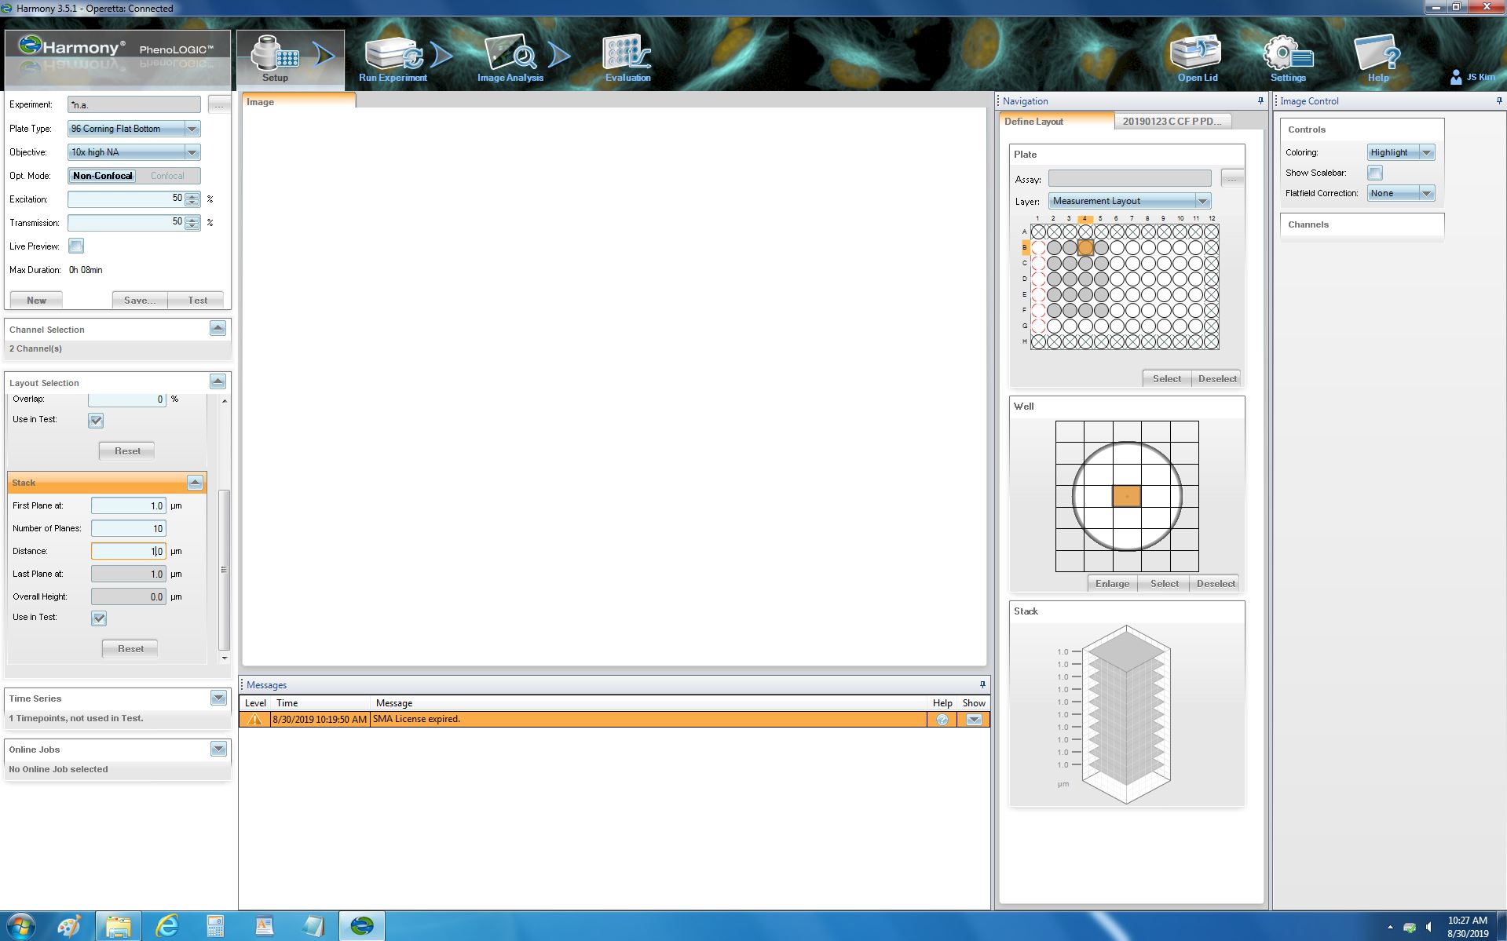This screenshot has height=941, width=1507.
Task: Click the First Plane at input field
Action: pyautogui.click(x=129, y=505)
